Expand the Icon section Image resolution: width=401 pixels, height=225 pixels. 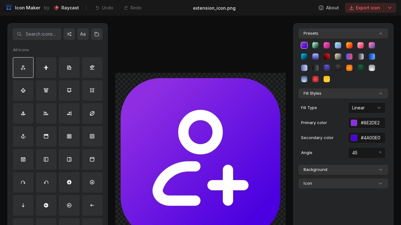point(343,183)
